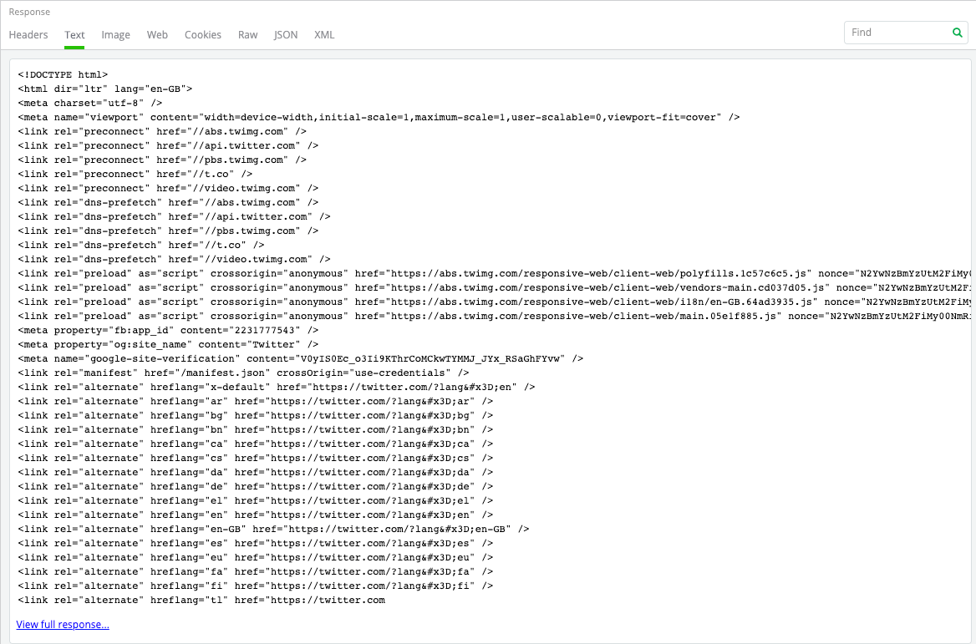Click the hreflang="en-GB" alternate line
Image resolution: width=976 pixels, height=644 pixels.
tap(274, 530)
